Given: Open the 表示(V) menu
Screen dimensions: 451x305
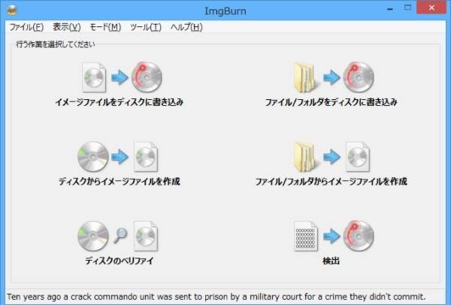Looking at the screenshot, I should coord(67,27).
